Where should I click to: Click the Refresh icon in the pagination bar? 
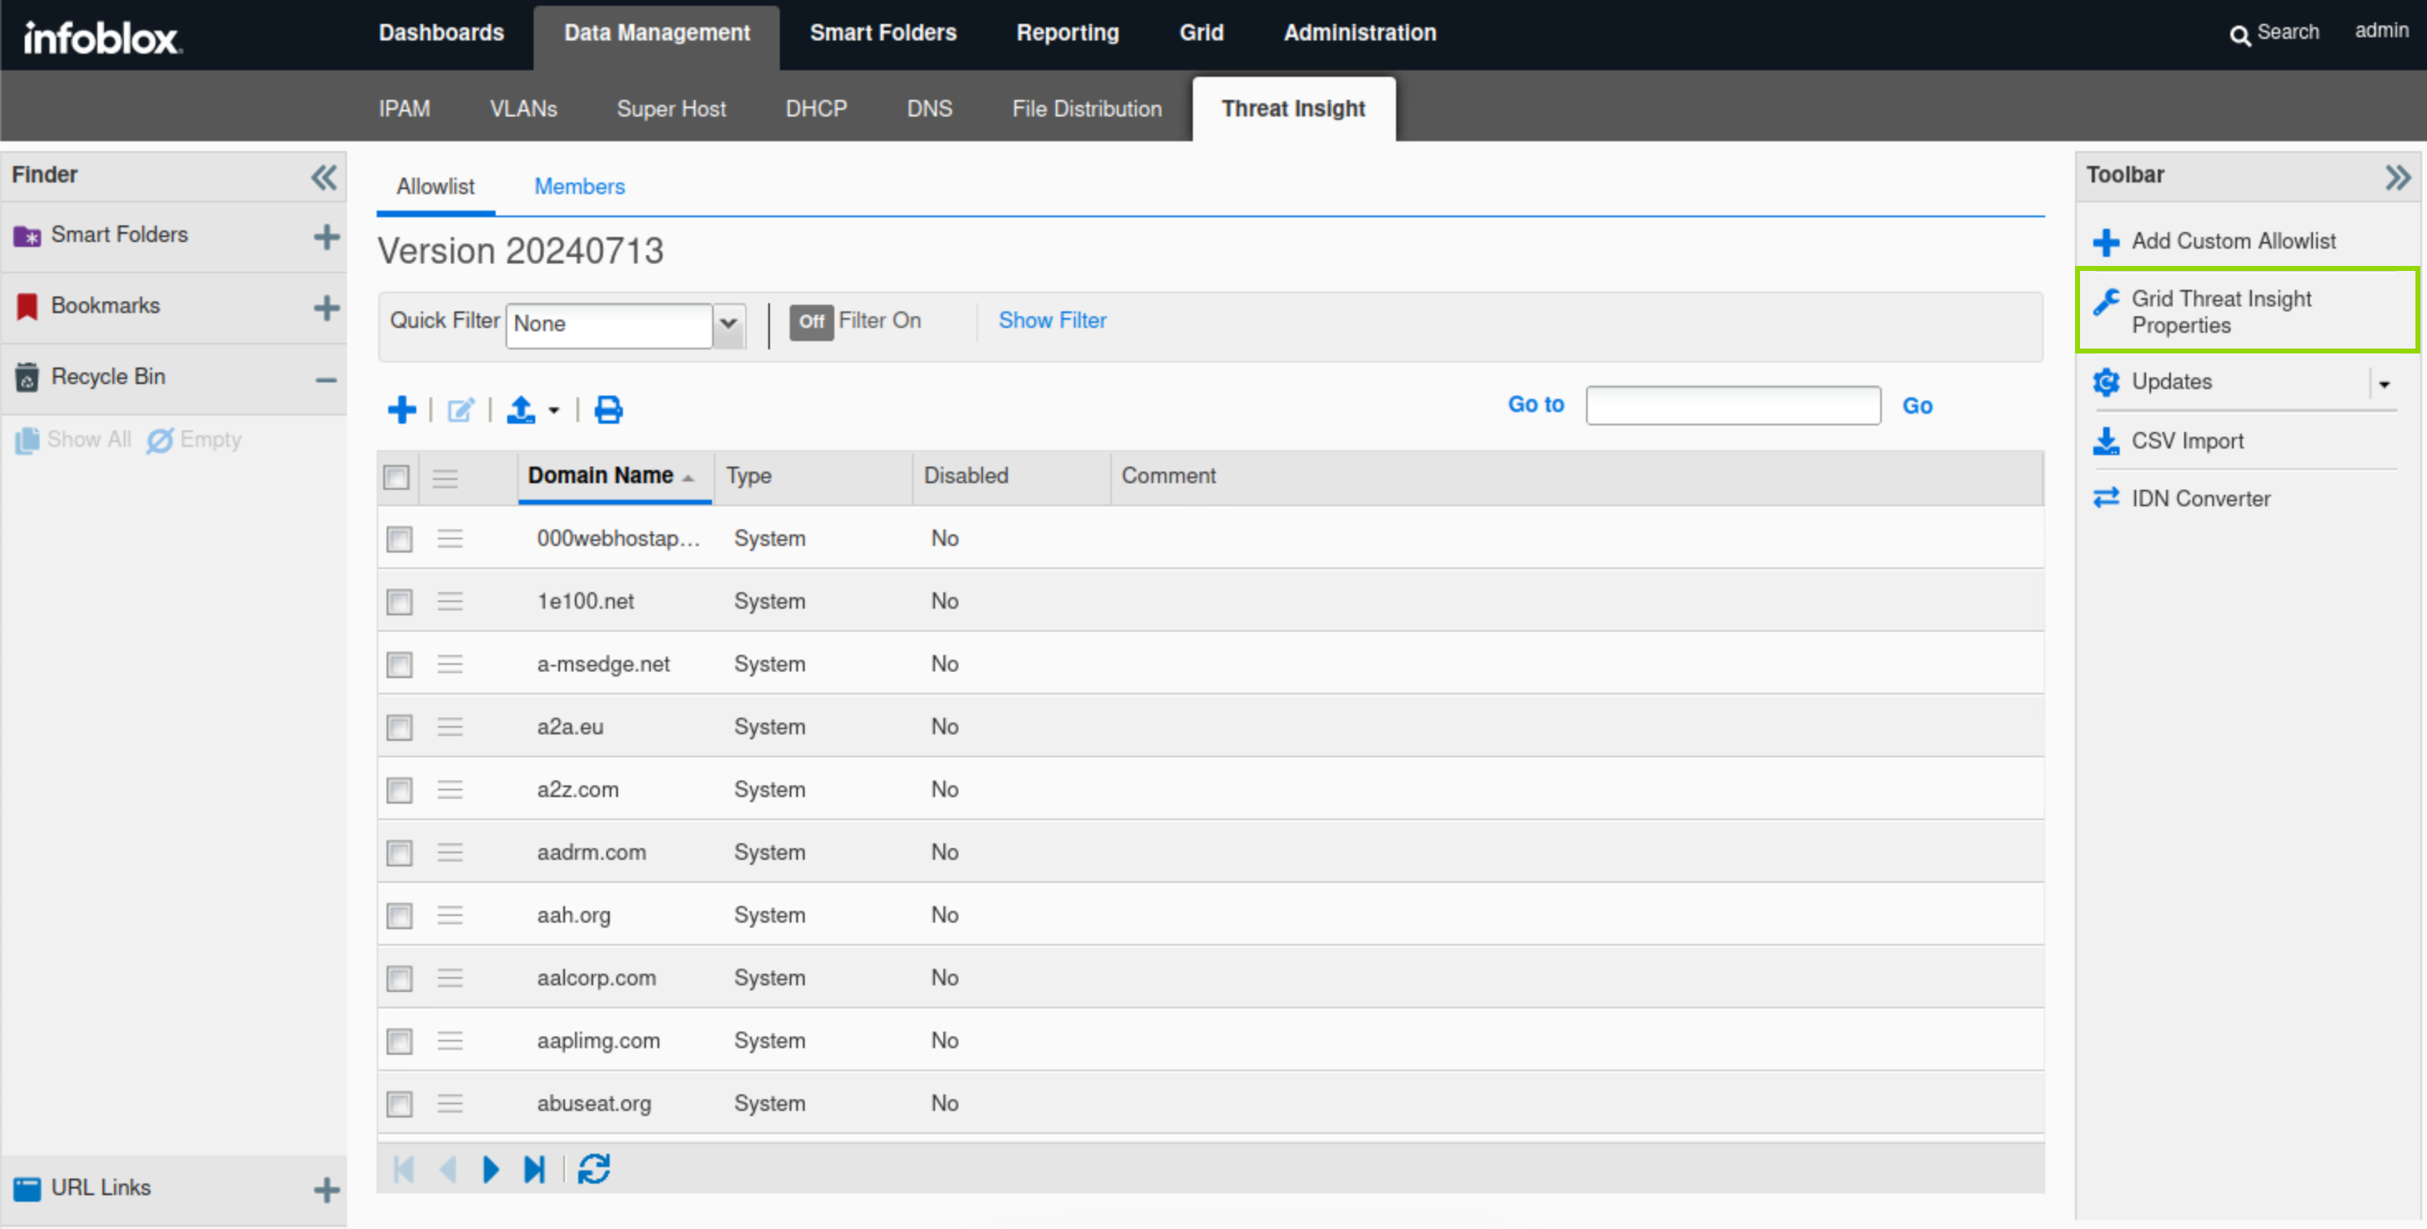594,1169
